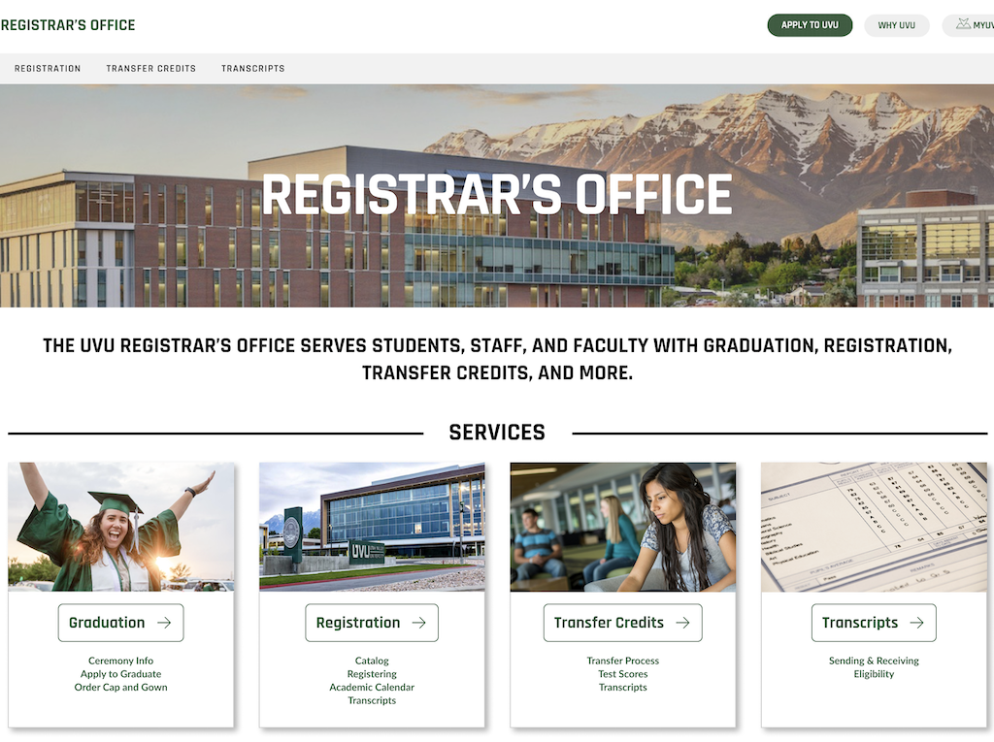Click the myUVU mountain icon
The height and width of the screenshot is (742, 994).
[963, 24]
